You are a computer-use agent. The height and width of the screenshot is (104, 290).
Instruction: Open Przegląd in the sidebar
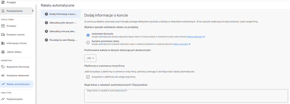[x=17, y=2]
